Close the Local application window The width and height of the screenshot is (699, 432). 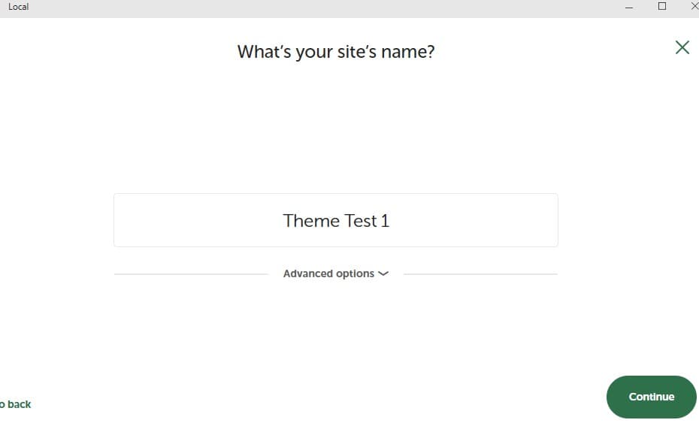[694, 6]
